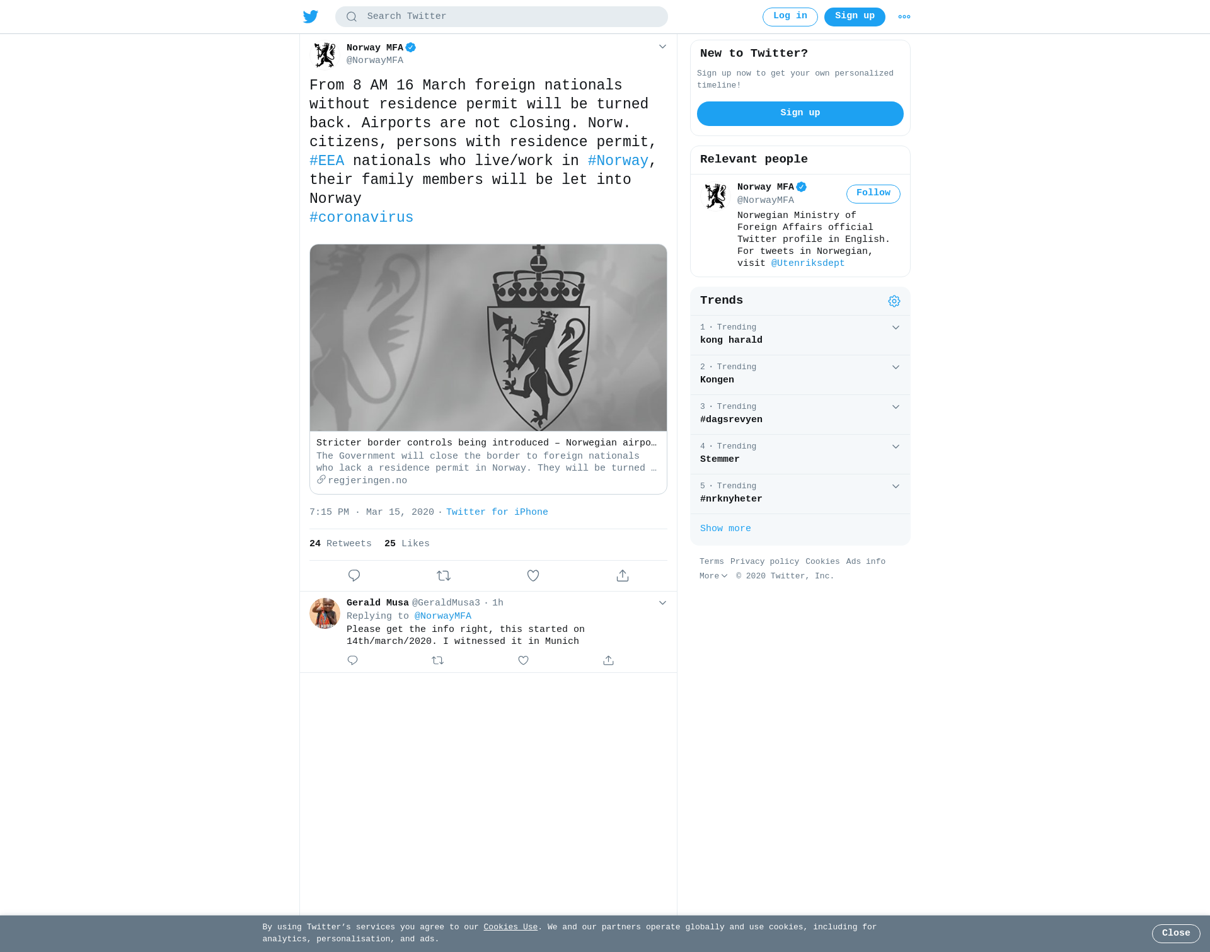The height and width of the screenshot is (952, 1210).
Task: Retweet Gerald Musa's reply
Action: pyautogui.click(x=438, y=660)
